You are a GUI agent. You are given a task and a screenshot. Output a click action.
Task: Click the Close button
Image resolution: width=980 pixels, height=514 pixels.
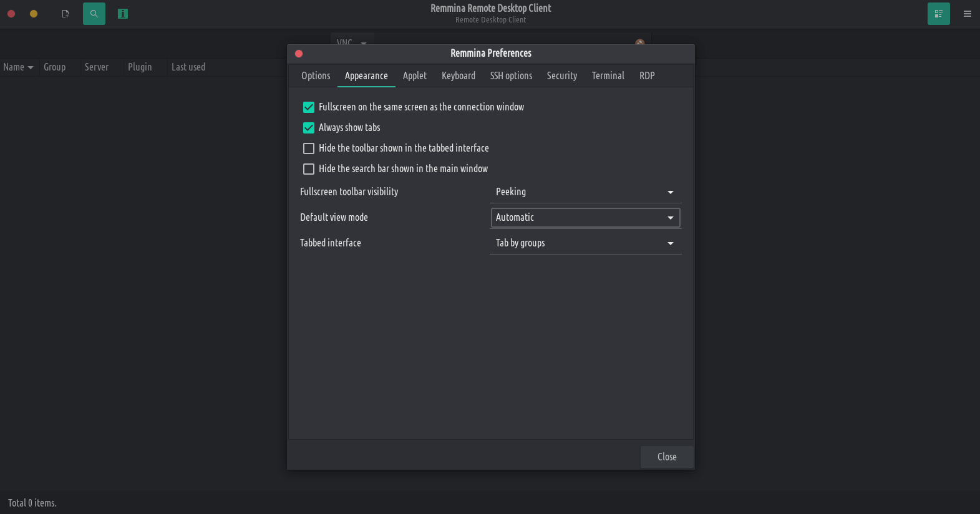pos(667,457)
